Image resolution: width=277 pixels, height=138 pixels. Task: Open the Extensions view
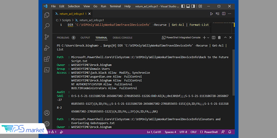click(x=47, y=59)
